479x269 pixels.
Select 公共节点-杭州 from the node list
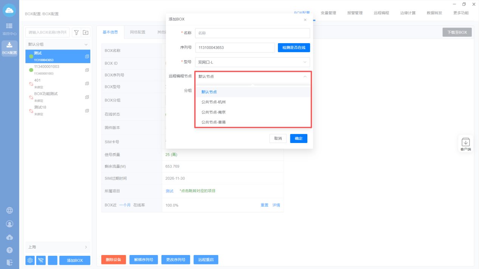coord(214,102)
